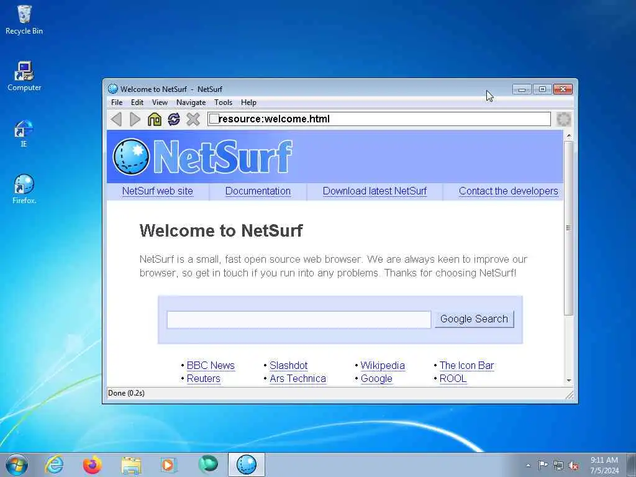The image size is (636, 477).
Task: Click the address bar showing resource:welcome.html
Action: click(x=379, y=119)
